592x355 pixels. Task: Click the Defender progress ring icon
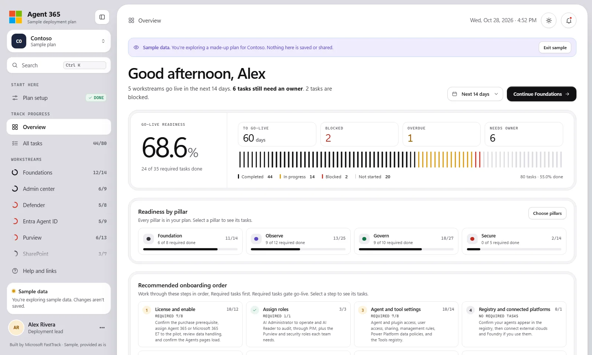[x=15, y=205]
